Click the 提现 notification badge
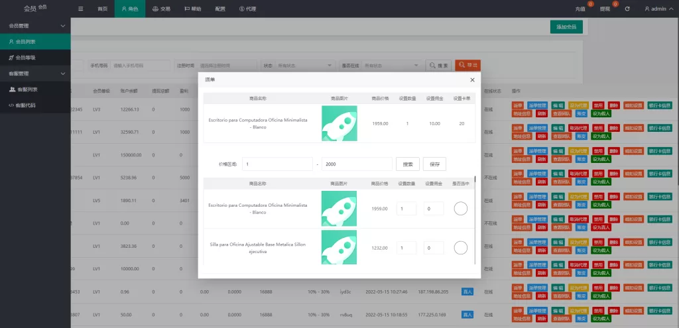This screenshot has width=679, height=328. [x=615, y=4]
